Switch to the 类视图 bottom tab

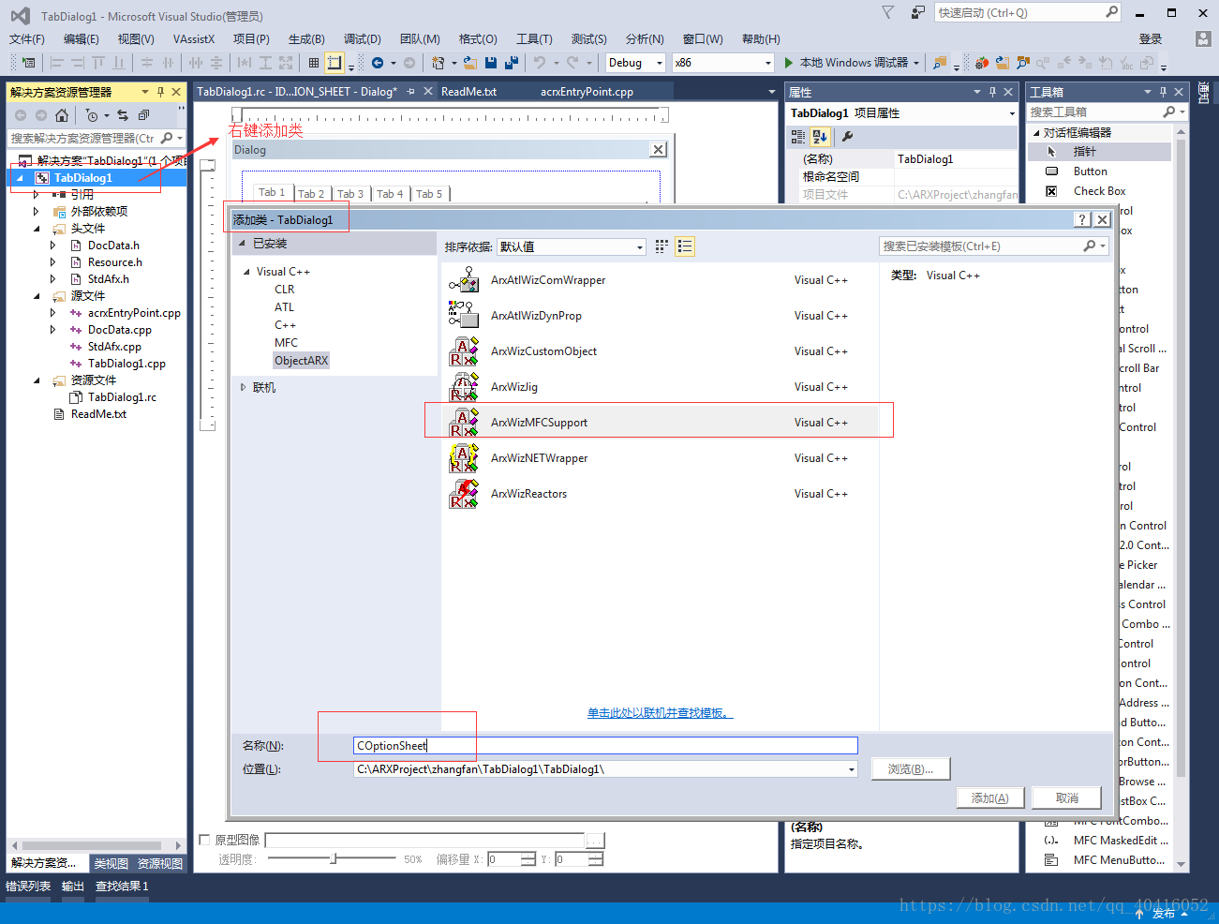pos(111,863)
